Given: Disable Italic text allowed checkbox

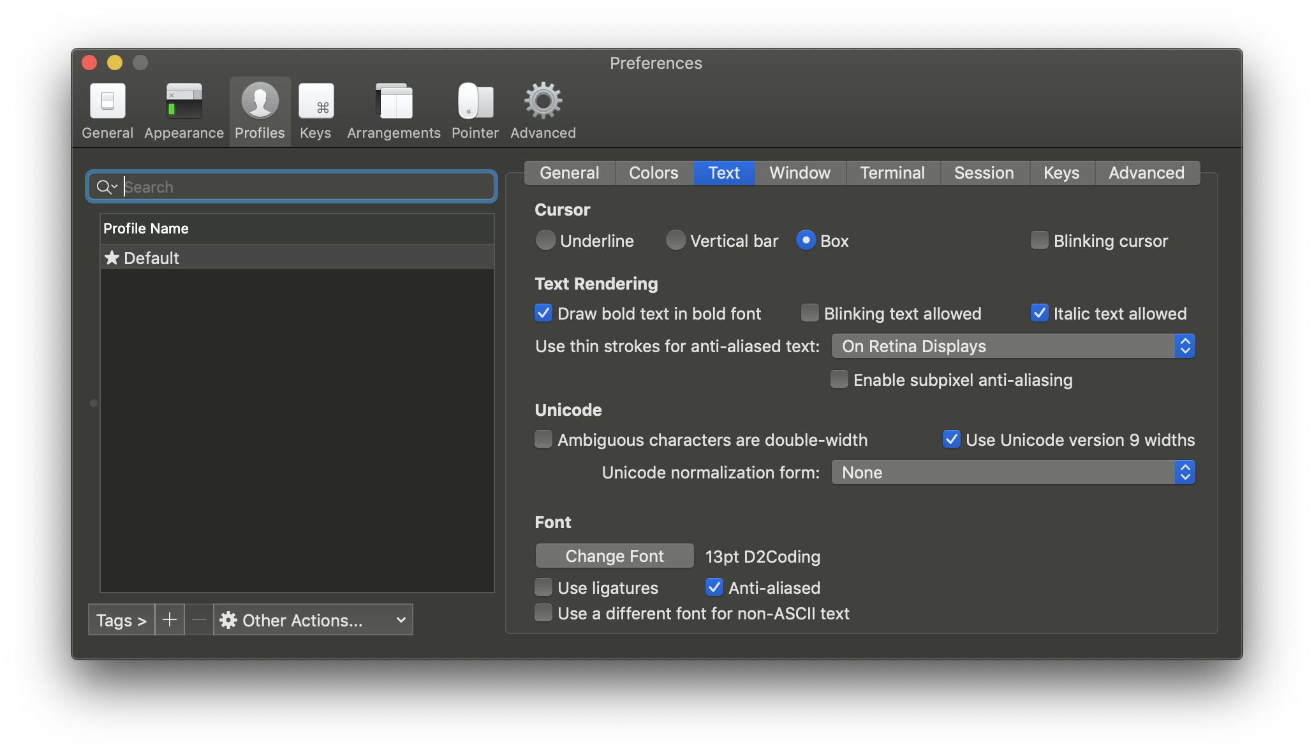Looking at the screenshot, I should tap(1040, 313).
